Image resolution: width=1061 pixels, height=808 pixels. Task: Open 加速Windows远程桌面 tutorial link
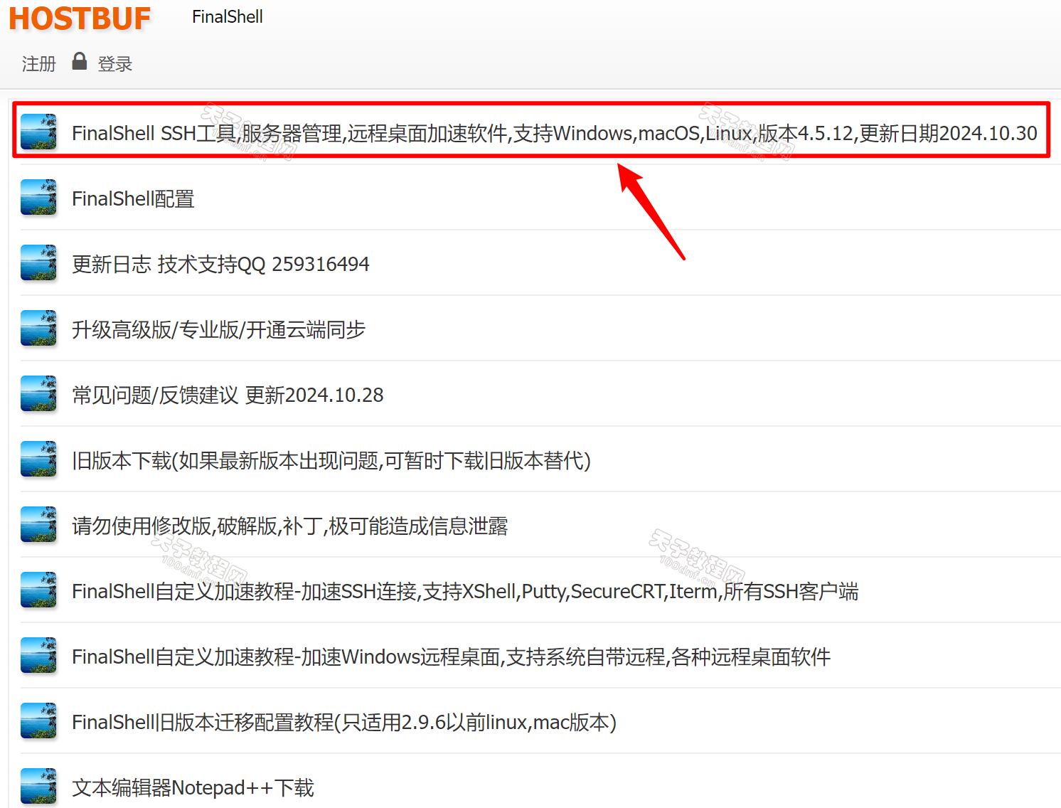(x=451, y=656)
